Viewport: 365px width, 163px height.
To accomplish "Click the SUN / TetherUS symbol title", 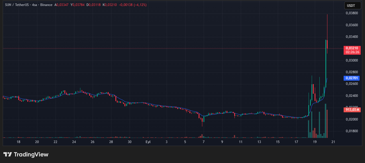I will click(15, 5).
